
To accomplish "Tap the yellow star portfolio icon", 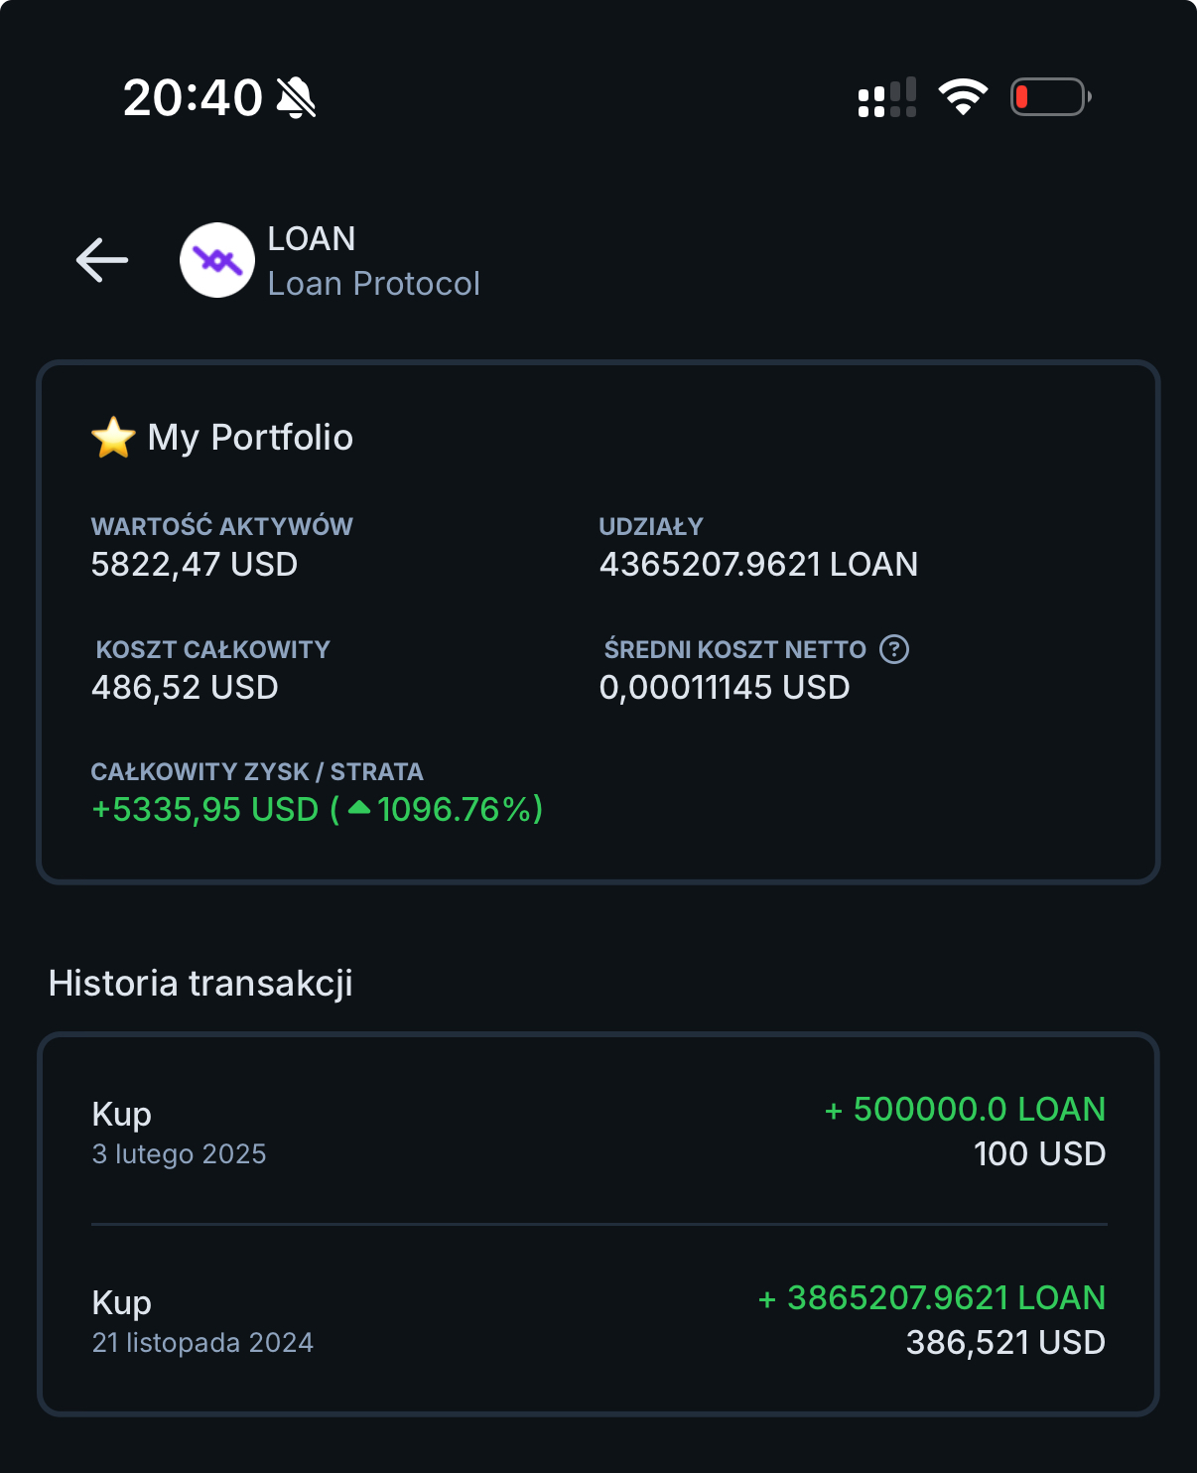I will pyautogui.click(x=113, y=438).
